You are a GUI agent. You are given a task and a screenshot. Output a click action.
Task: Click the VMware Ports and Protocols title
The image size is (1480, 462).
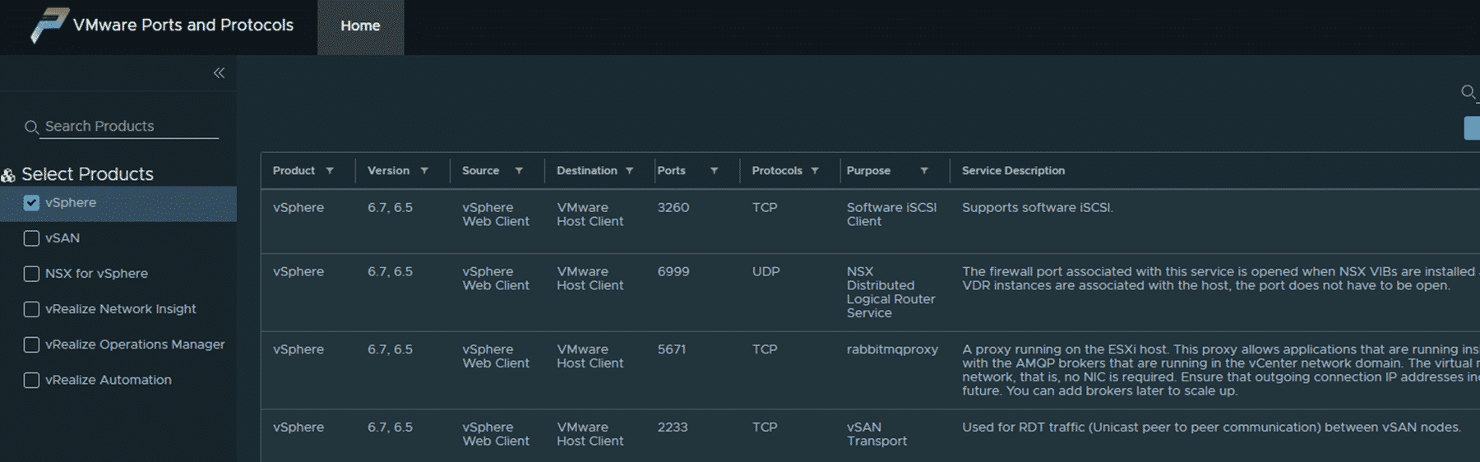[x=183, y=25]
